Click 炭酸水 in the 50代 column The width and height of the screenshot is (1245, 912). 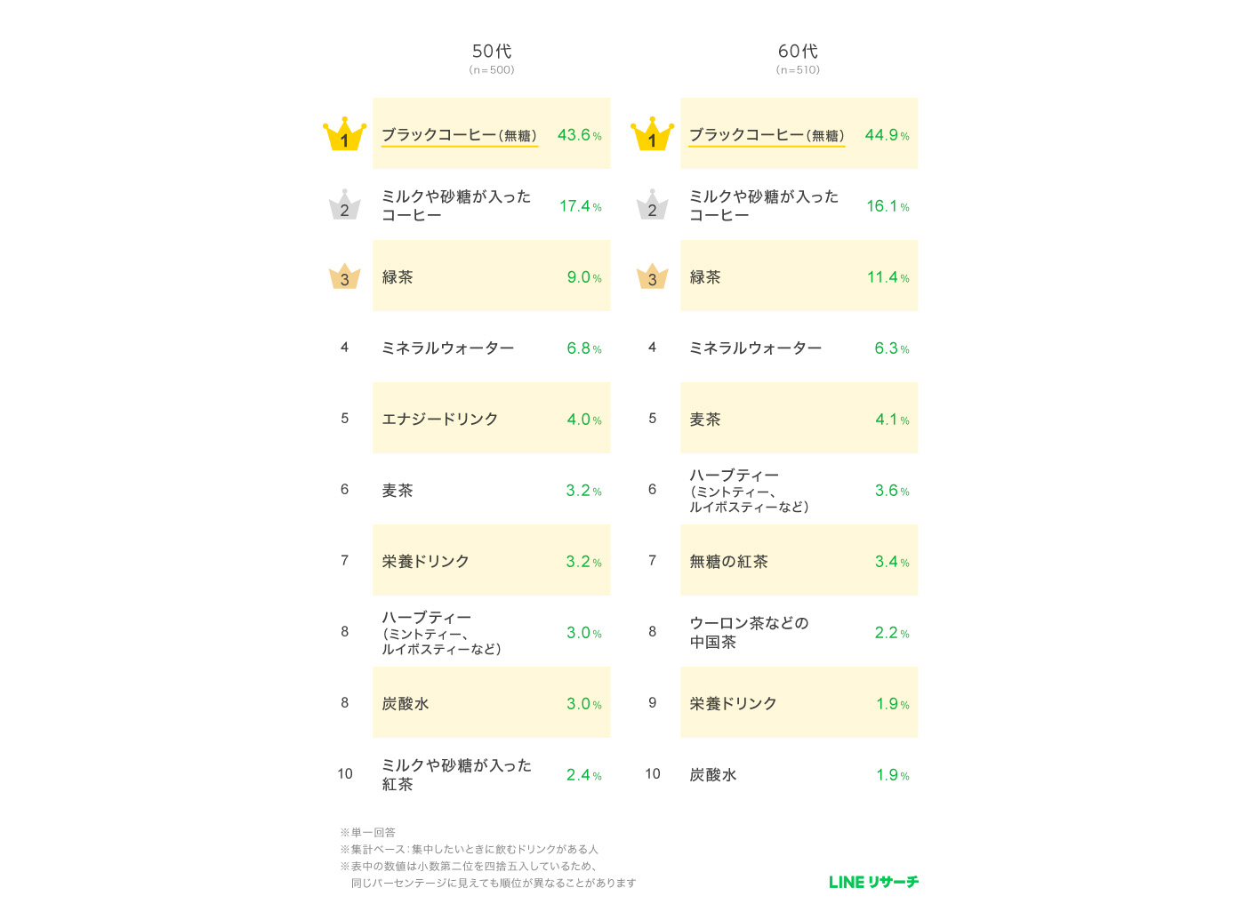pyautogui.click(x=406, y=703)
